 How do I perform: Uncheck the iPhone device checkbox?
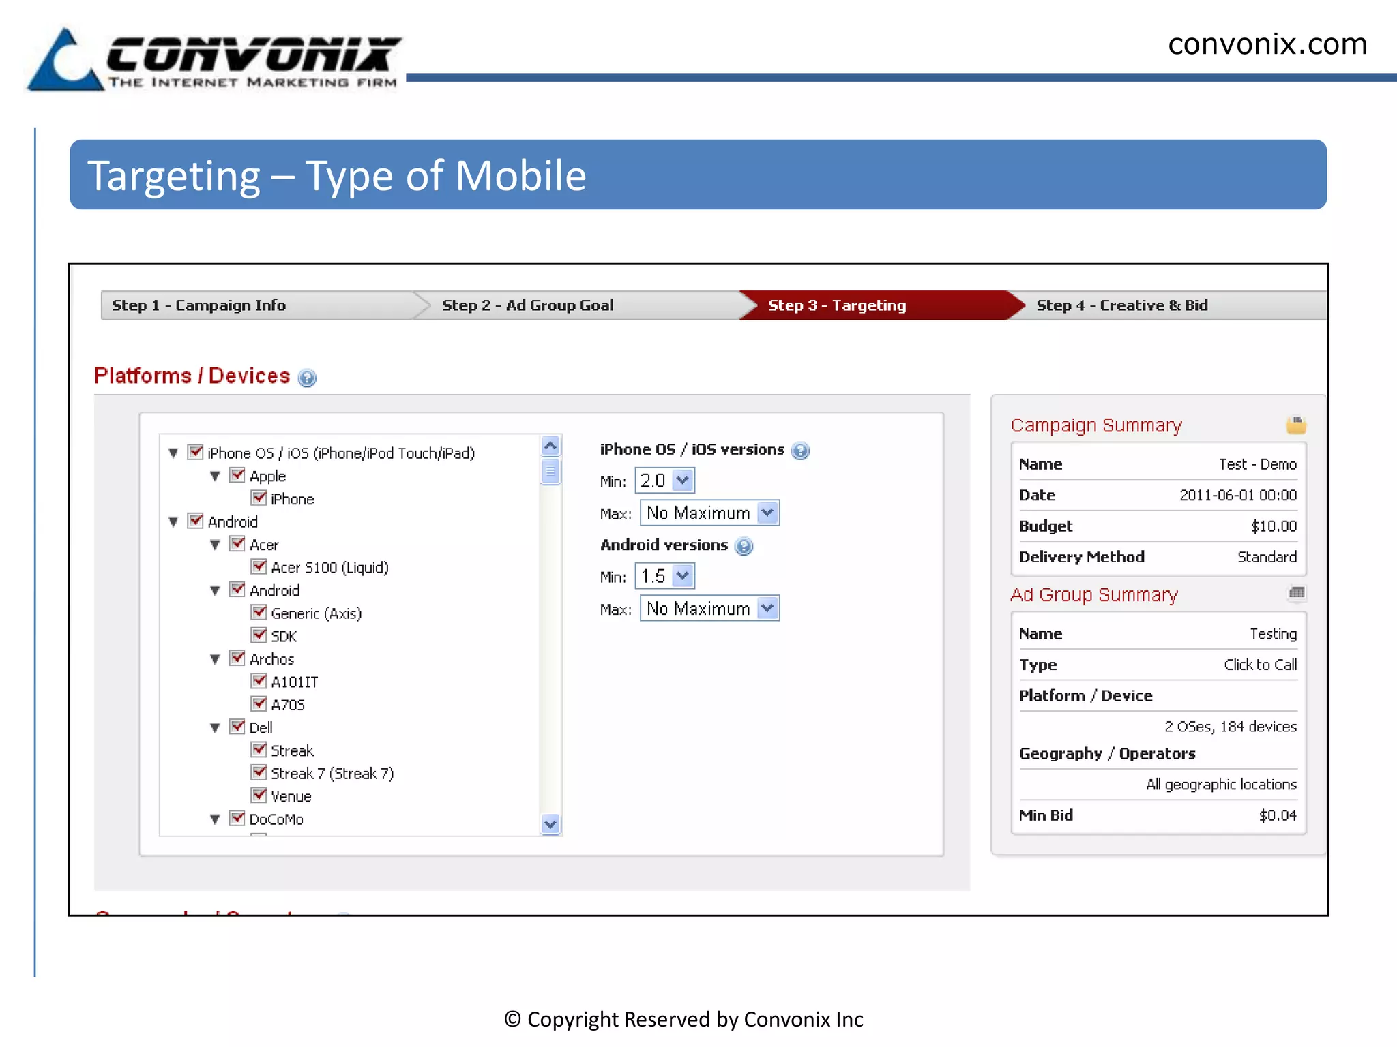pyautogui.click(x=259, y=498)
